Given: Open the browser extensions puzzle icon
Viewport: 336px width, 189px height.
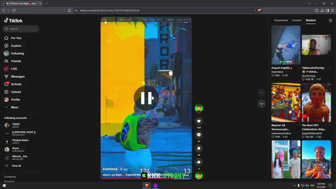Looking at the screenshot, I should [317, 10].
